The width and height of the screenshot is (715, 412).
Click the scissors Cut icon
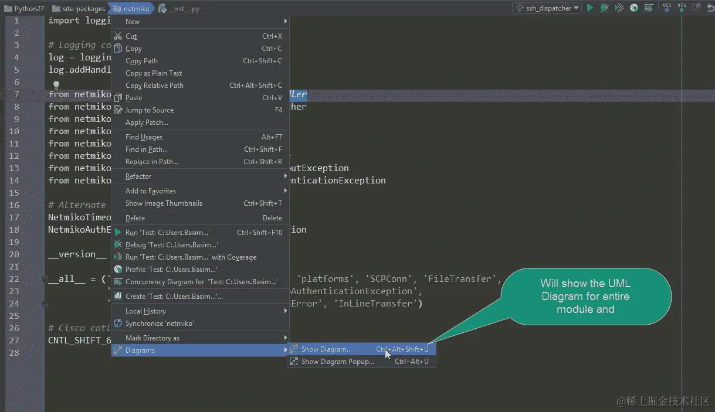pyautogui.click(x=118, y=36)
